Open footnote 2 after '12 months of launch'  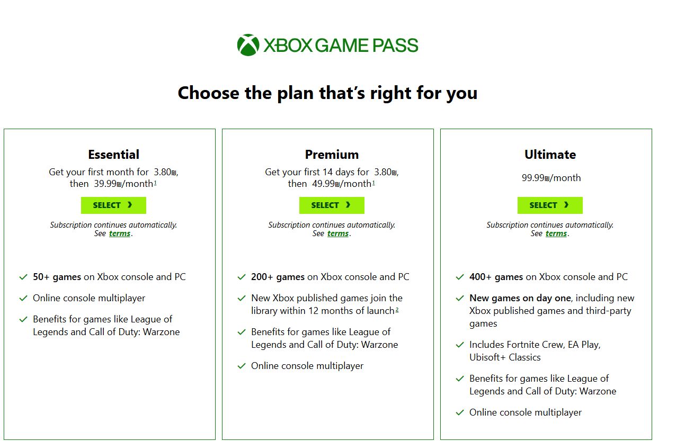pos(397,310)
